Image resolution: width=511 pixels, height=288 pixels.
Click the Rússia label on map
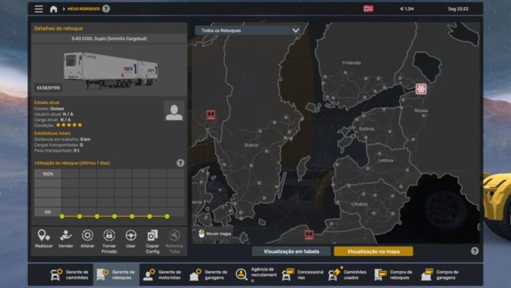pos(421,111)
